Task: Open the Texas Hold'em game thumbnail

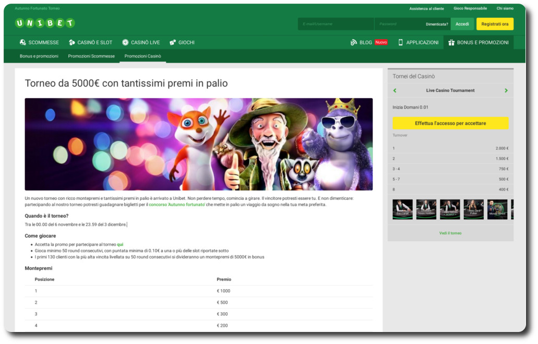Action: [426, 209]
